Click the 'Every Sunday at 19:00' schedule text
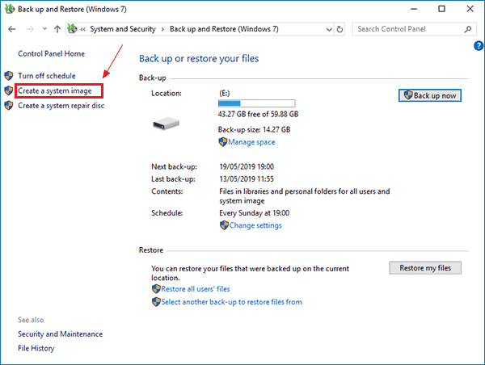 click(x=255, y=213)
